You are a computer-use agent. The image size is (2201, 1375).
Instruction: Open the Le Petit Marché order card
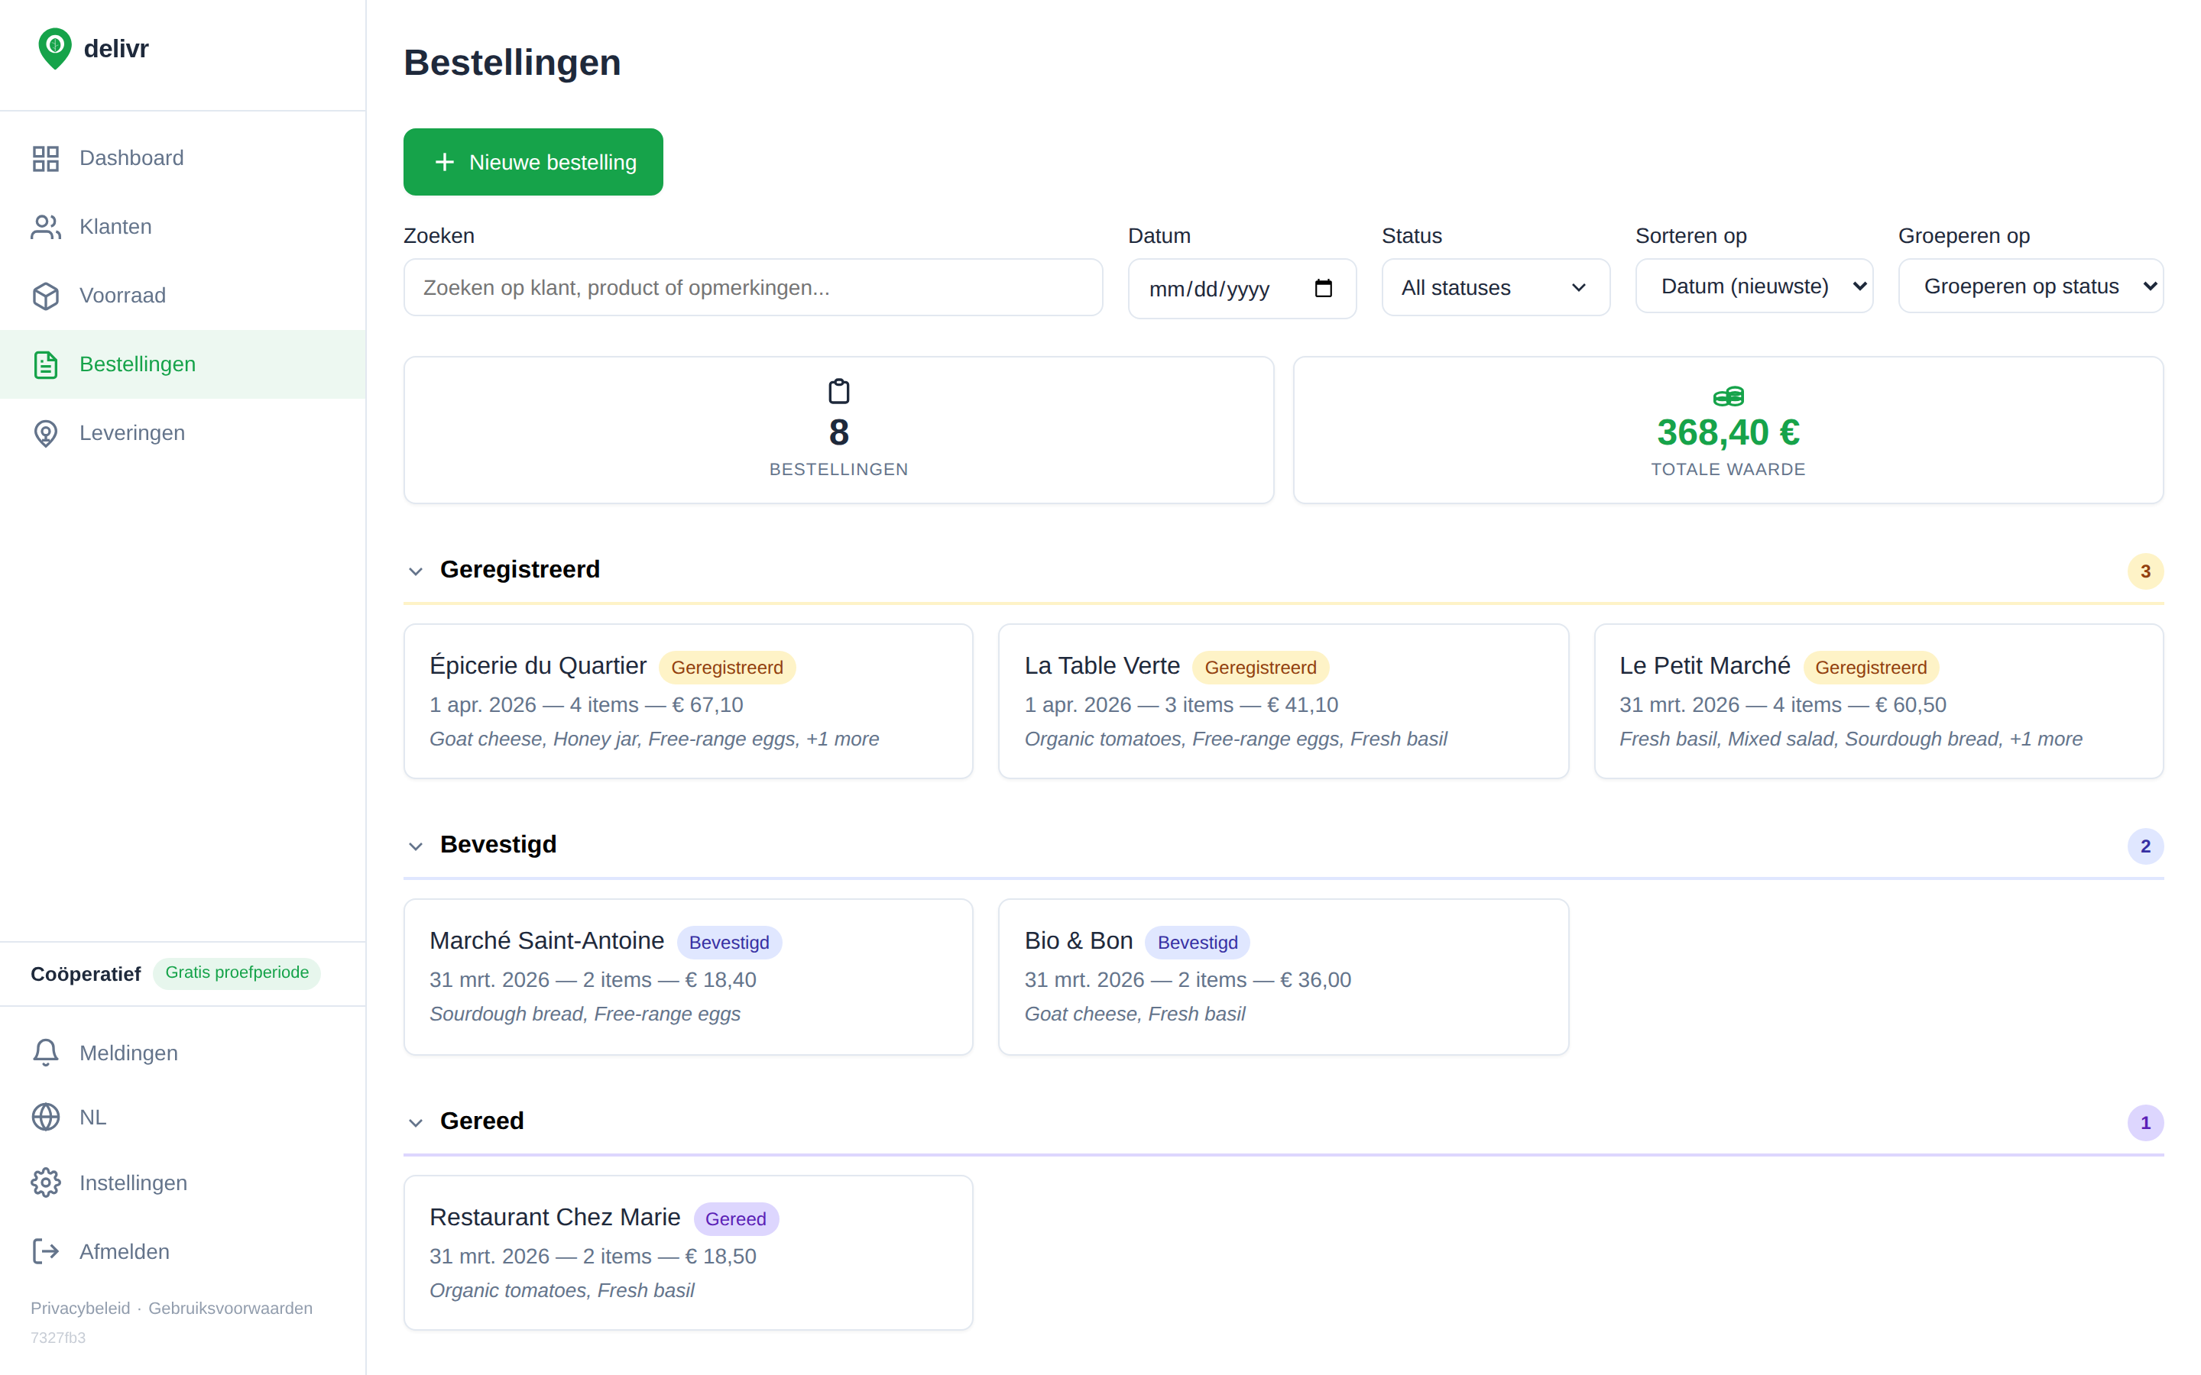tap(1878, 701)
